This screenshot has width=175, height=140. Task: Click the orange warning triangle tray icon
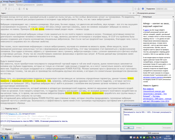click(x=137, y=137)
